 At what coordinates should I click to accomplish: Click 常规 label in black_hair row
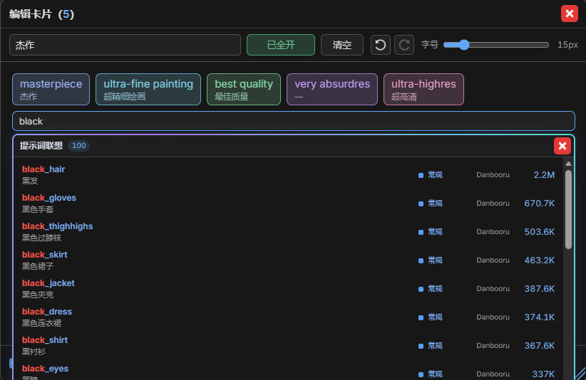435,175
